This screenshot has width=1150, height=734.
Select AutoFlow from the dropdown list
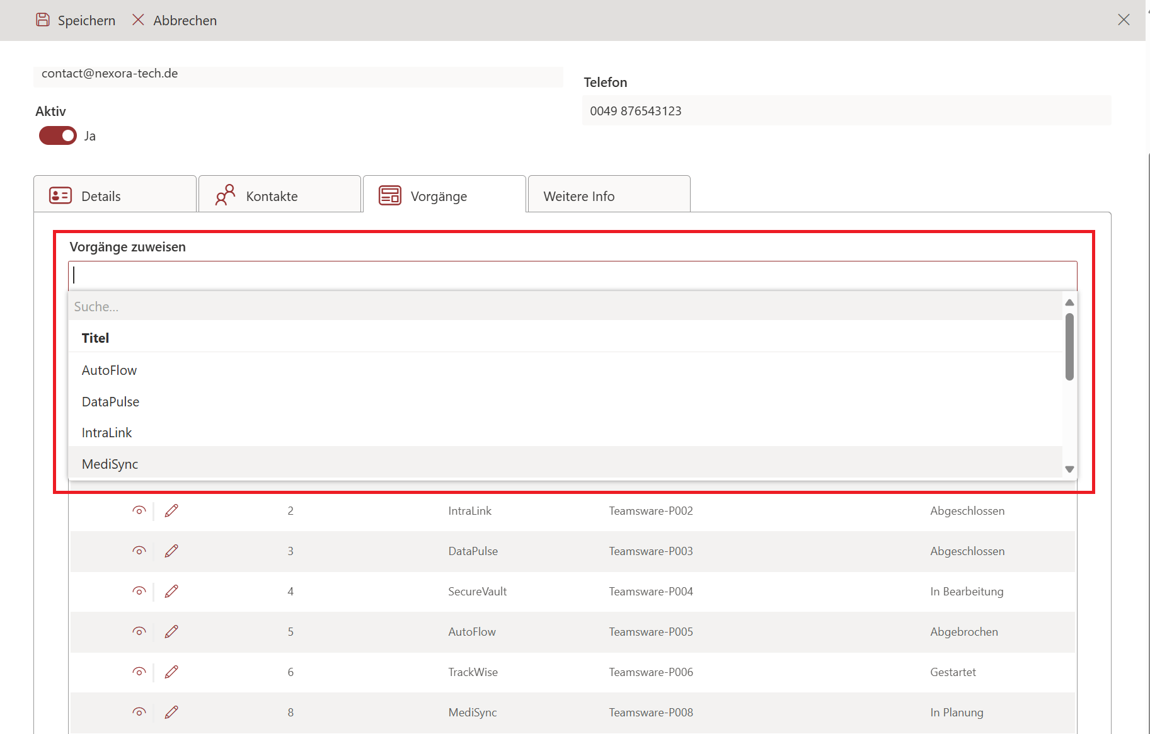pyautogui.click(x=110, y=370)
